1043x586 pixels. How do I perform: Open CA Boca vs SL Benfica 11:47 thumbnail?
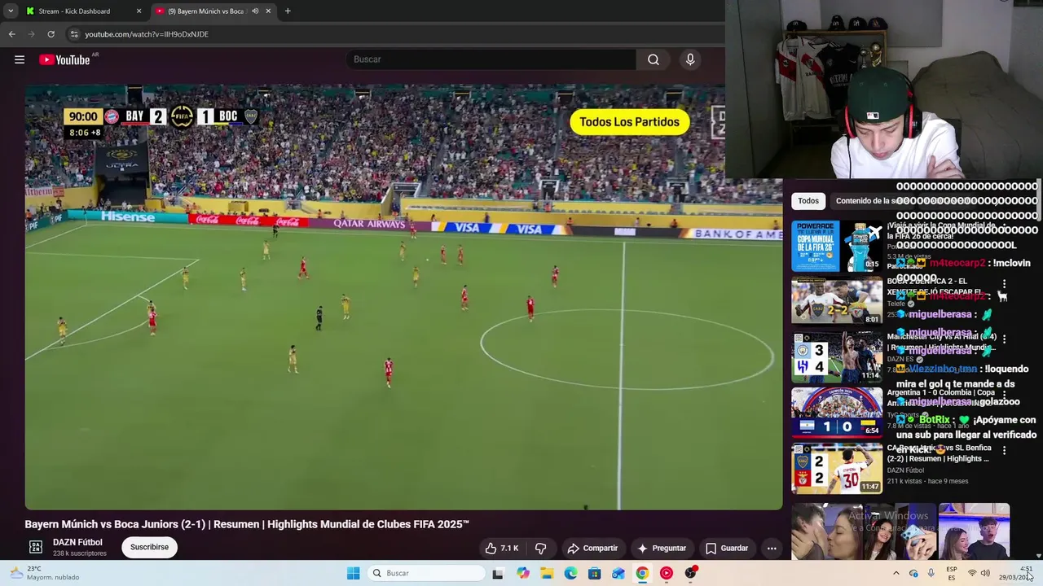837,468
